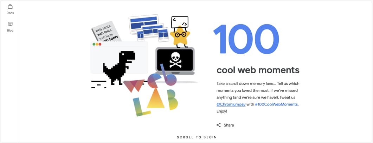The width and height of the screenshot is (373, 143).
Task: Click the yellow star with glasses
Action: pyautogui.click(x=180, y=35)
